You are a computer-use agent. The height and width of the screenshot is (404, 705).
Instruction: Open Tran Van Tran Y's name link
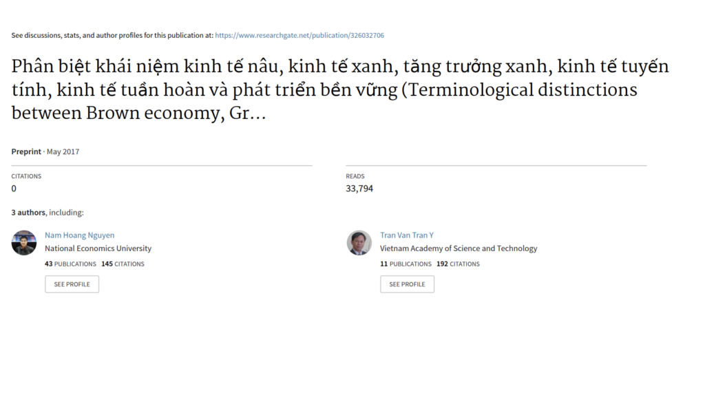point(407,235)
